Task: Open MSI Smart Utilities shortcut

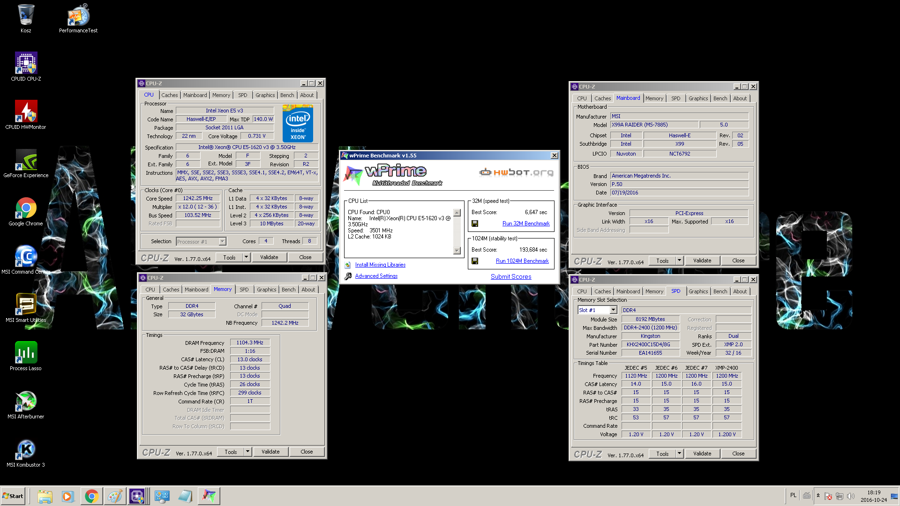Action: click(26, 308)
